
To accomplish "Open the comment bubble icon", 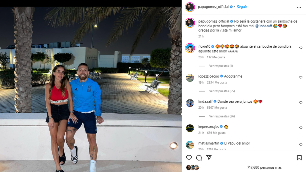I will [x=199, y=158].
